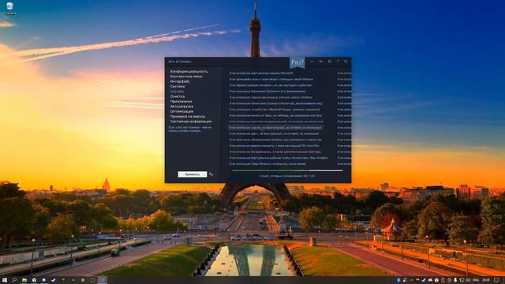
Task: Open the Yandex browser taskbar icon
Action: point(34,280)
